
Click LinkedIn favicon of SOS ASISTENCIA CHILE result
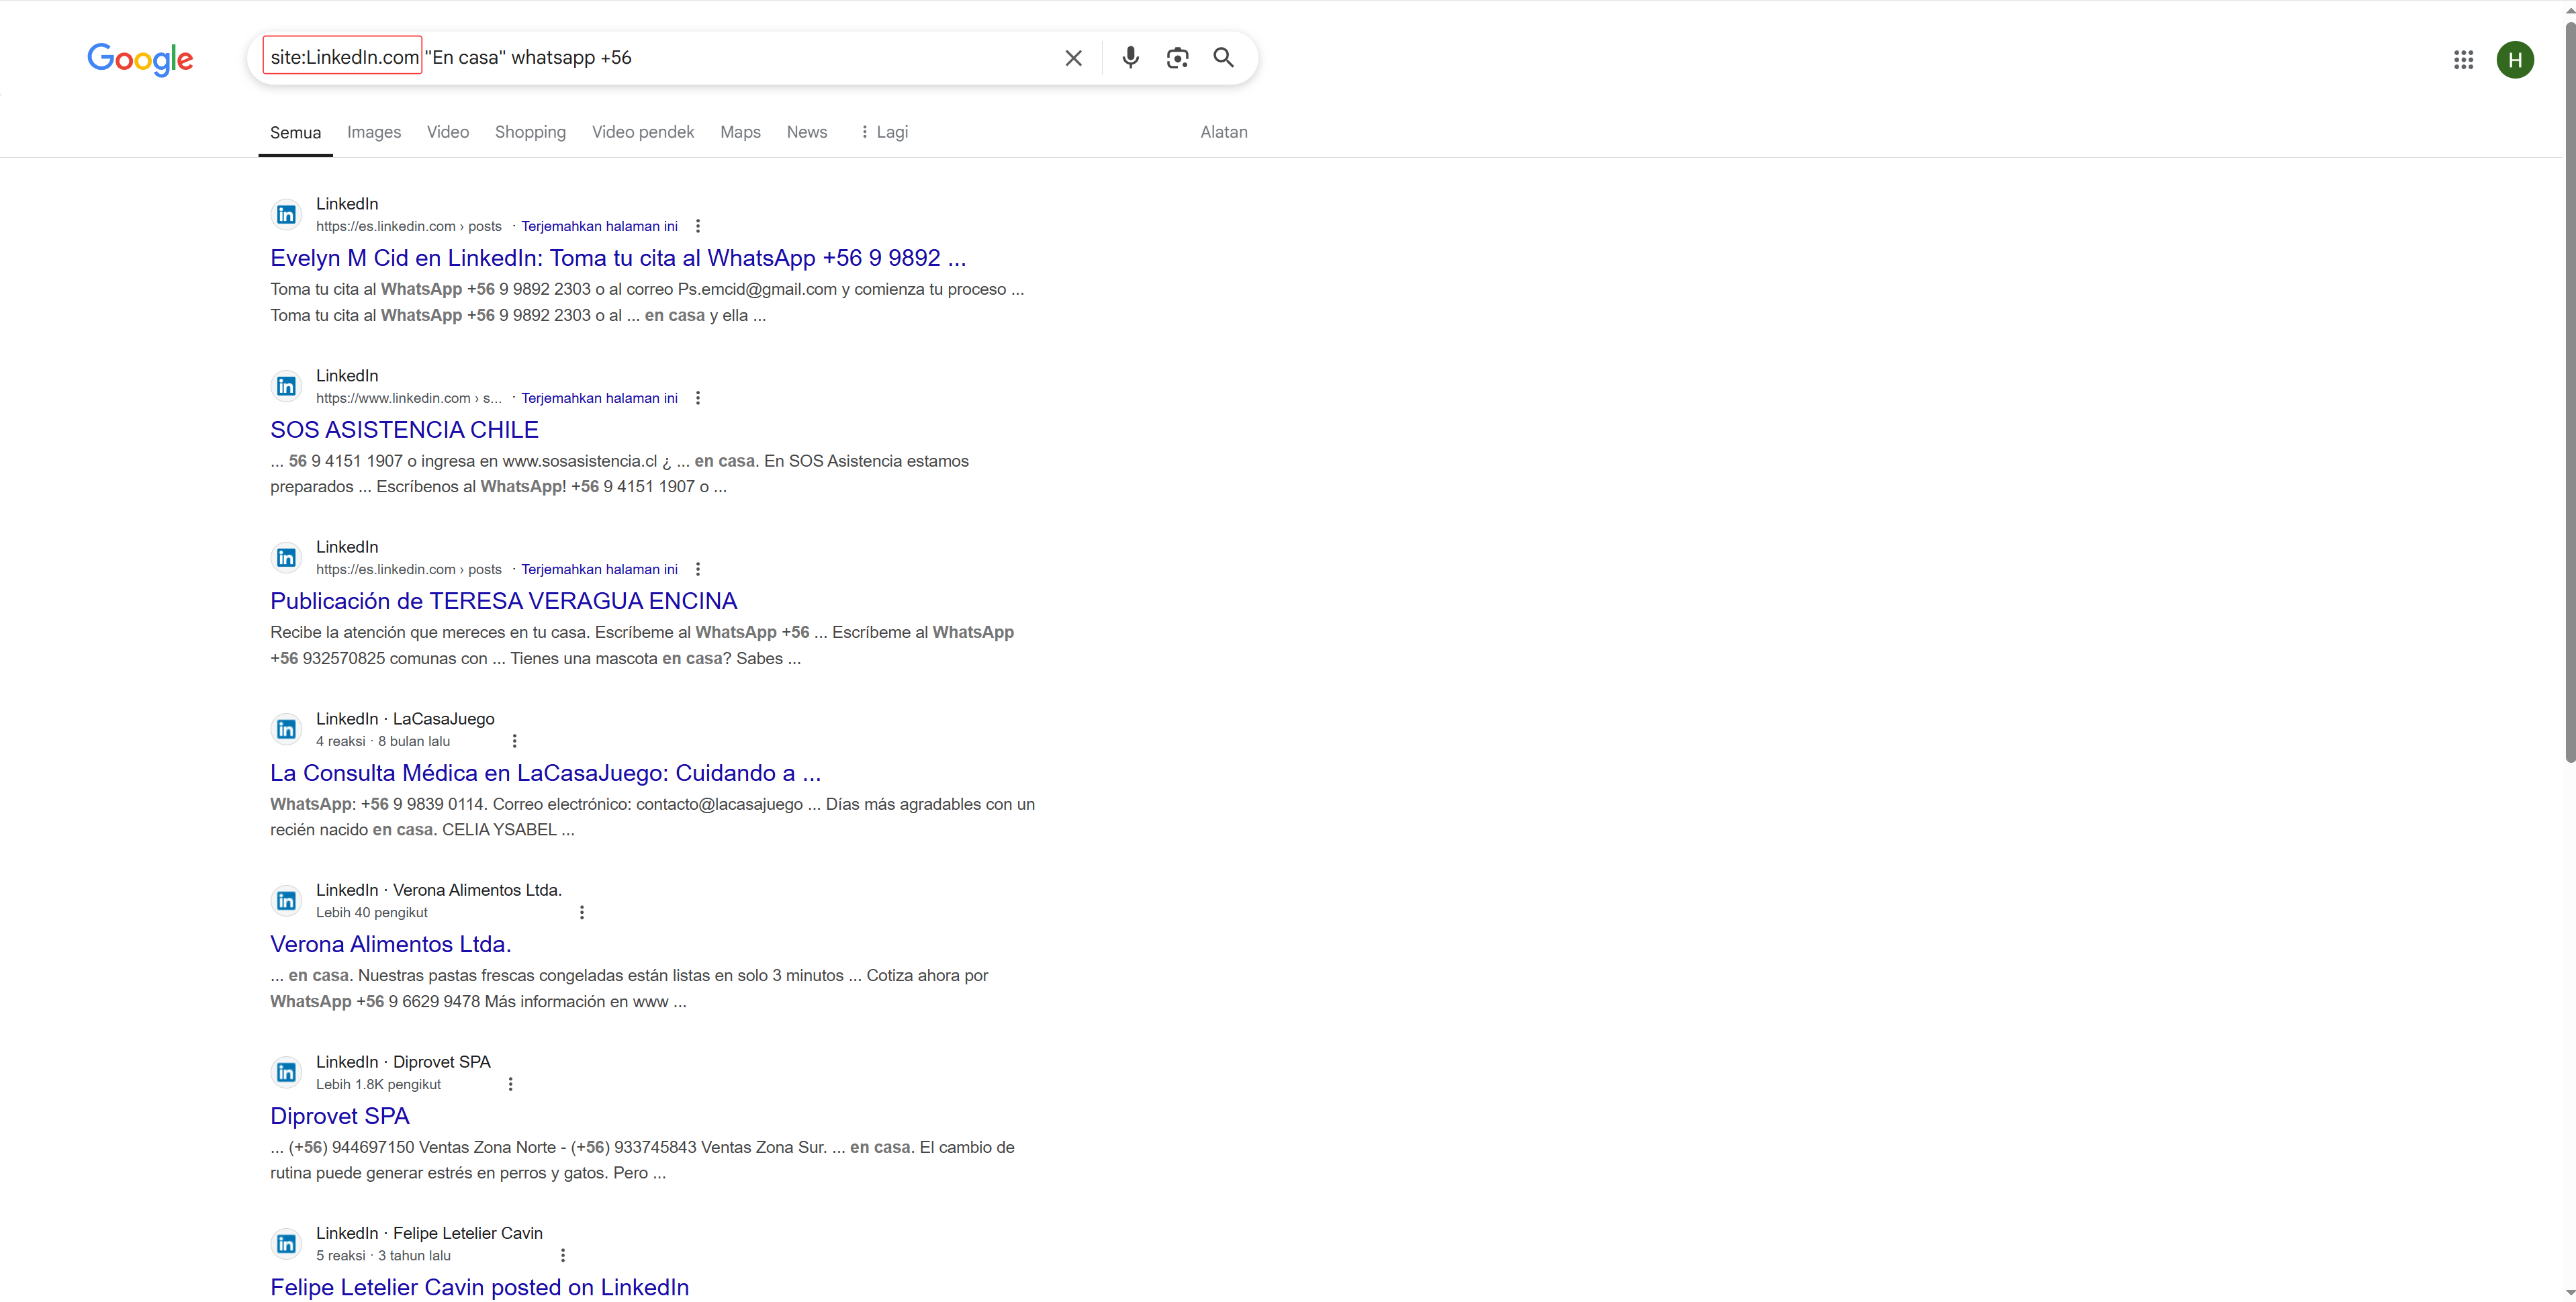[x=286, y=386]
